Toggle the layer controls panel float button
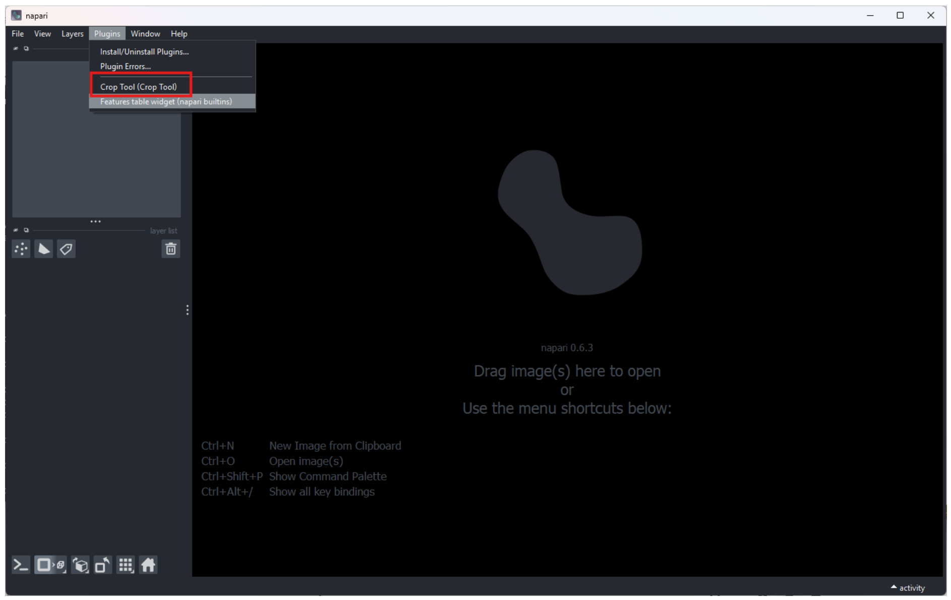 (x=26, y=48)
